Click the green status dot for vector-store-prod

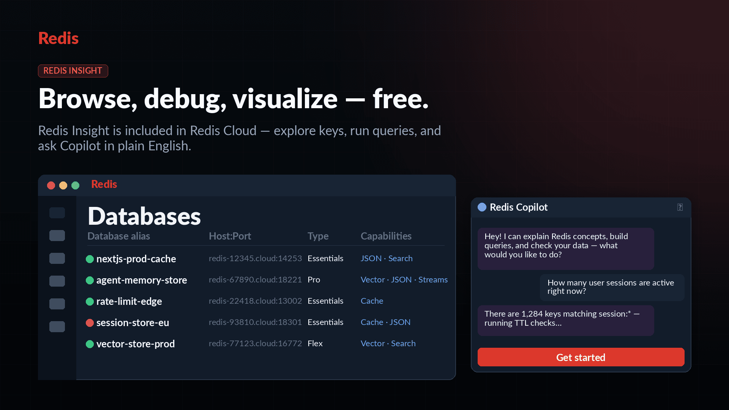pos(90,344)
